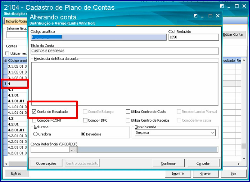Image resolution: width=250 pixels, height=182 pixels.
Task: Close the Alterando conta dialog
Action: click(x=217, y=16)
